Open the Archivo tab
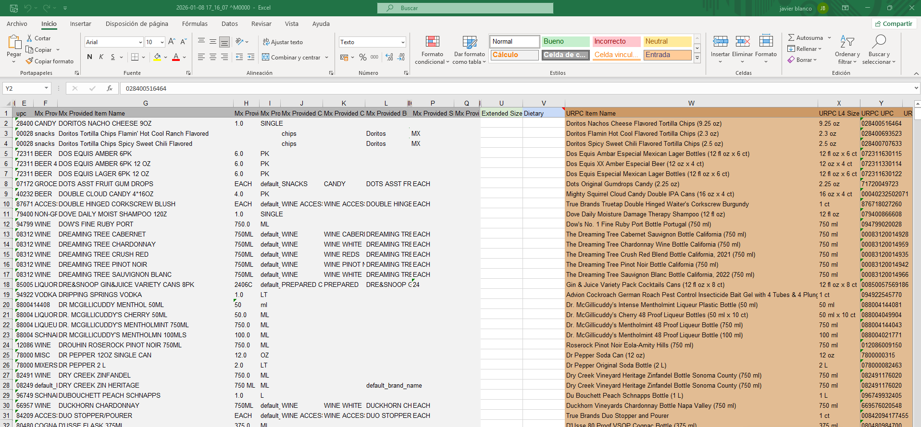 tap(17, 24)
